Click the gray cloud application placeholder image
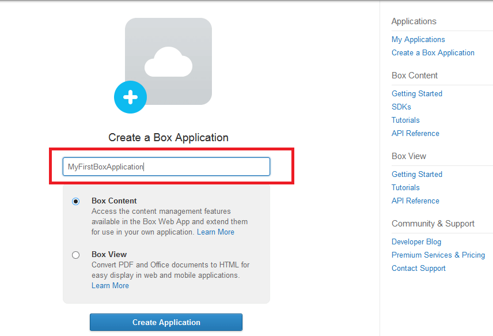Viewport: 493px width, 336px height. click(x=168, y=61)
